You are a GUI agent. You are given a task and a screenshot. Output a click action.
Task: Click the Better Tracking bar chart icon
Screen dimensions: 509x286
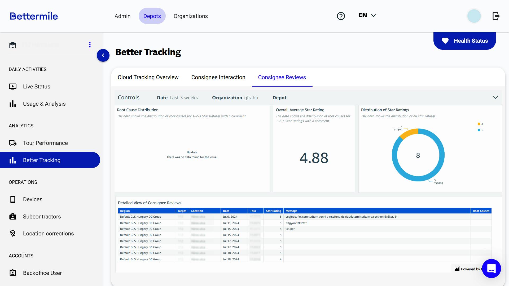[x=13, y=160]
